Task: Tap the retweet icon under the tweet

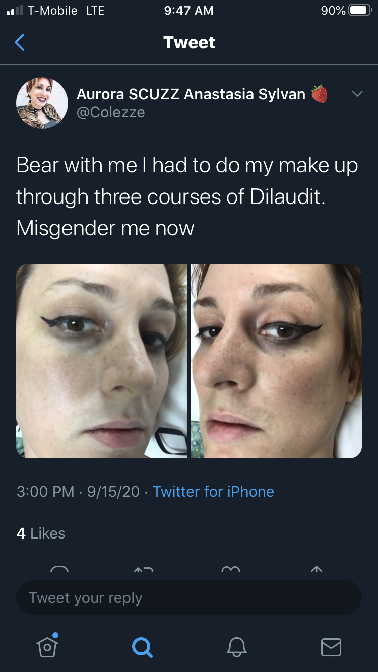Action: pyautogui.click(x=143, y=569)
